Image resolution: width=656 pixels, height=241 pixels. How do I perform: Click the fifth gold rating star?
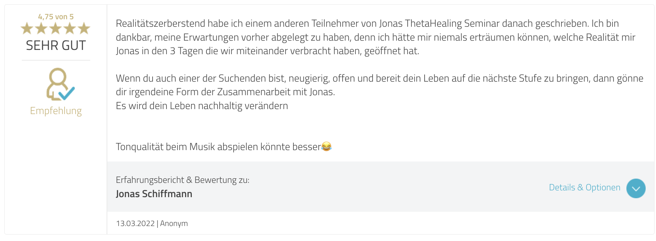84,29
